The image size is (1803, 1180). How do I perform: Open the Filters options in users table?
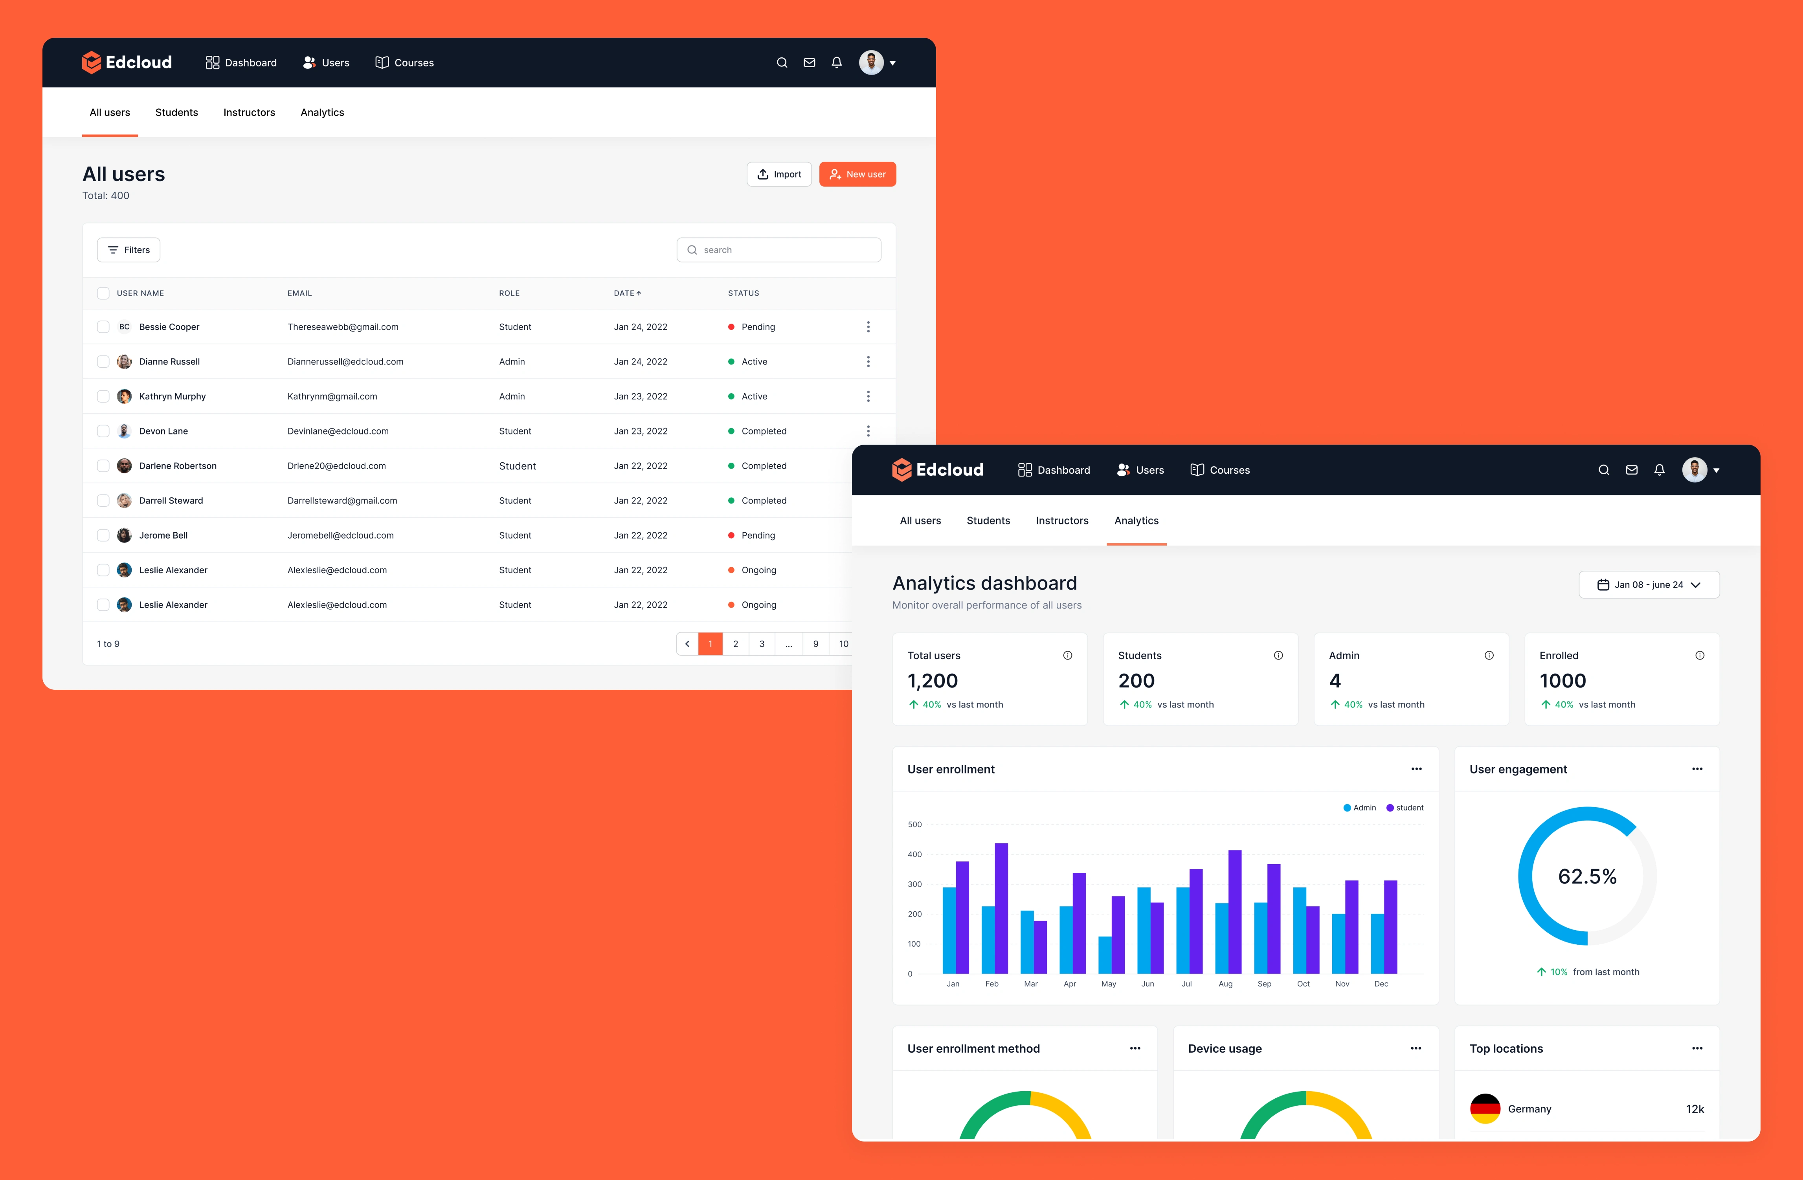(129, 250)
